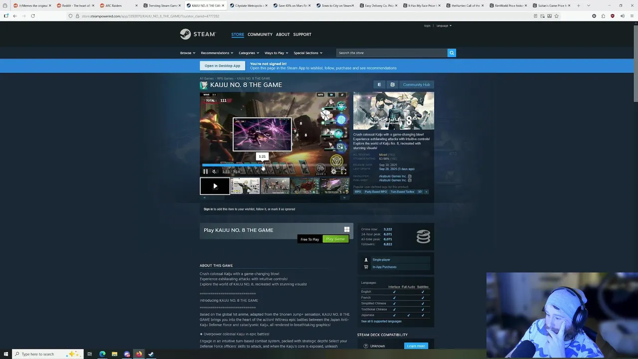The image size is (638, 359).
Task: Click database icon next to developer name
Action: point(410,176)
